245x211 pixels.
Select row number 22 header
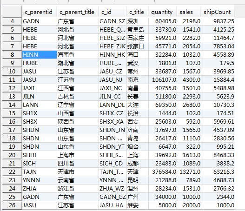12,172
